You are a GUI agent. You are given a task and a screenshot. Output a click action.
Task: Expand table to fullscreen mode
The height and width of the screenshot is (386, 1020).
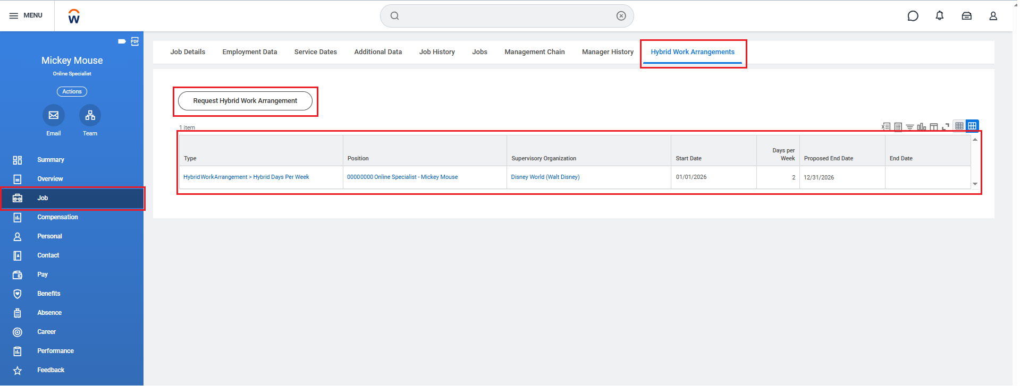point(946,127)
